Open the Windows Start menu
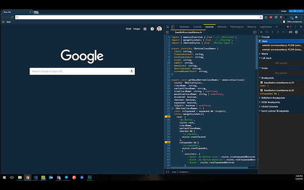Screen dimensions: 304x190 click(x=4, y=177)
